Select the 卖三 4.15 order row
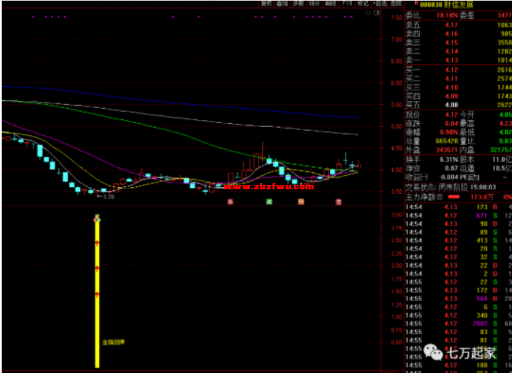 click(x=458, y=43)
